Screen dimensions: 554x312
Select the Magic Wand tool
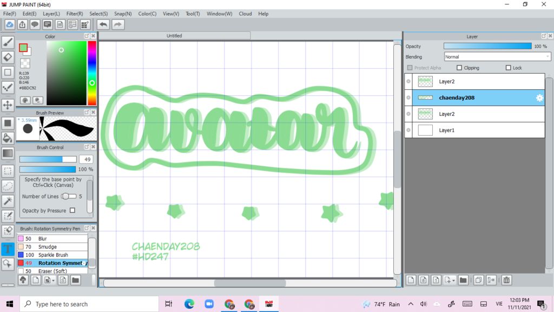[x=8, y=201]
